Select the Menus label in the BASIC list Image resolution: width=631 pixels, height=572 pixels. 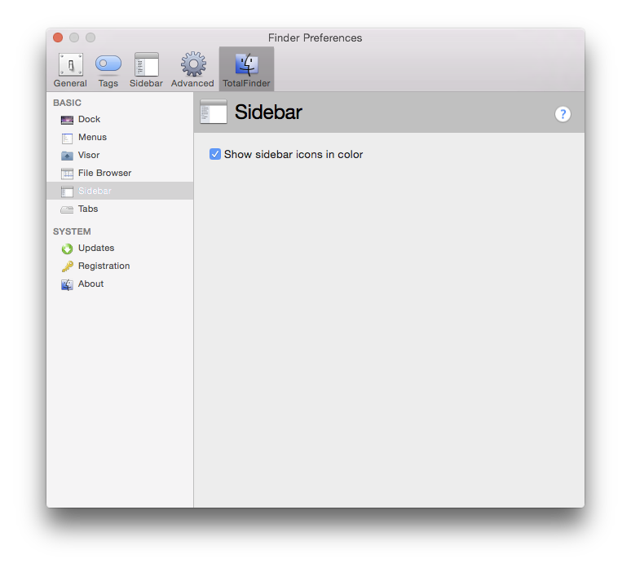click(92, 137)
